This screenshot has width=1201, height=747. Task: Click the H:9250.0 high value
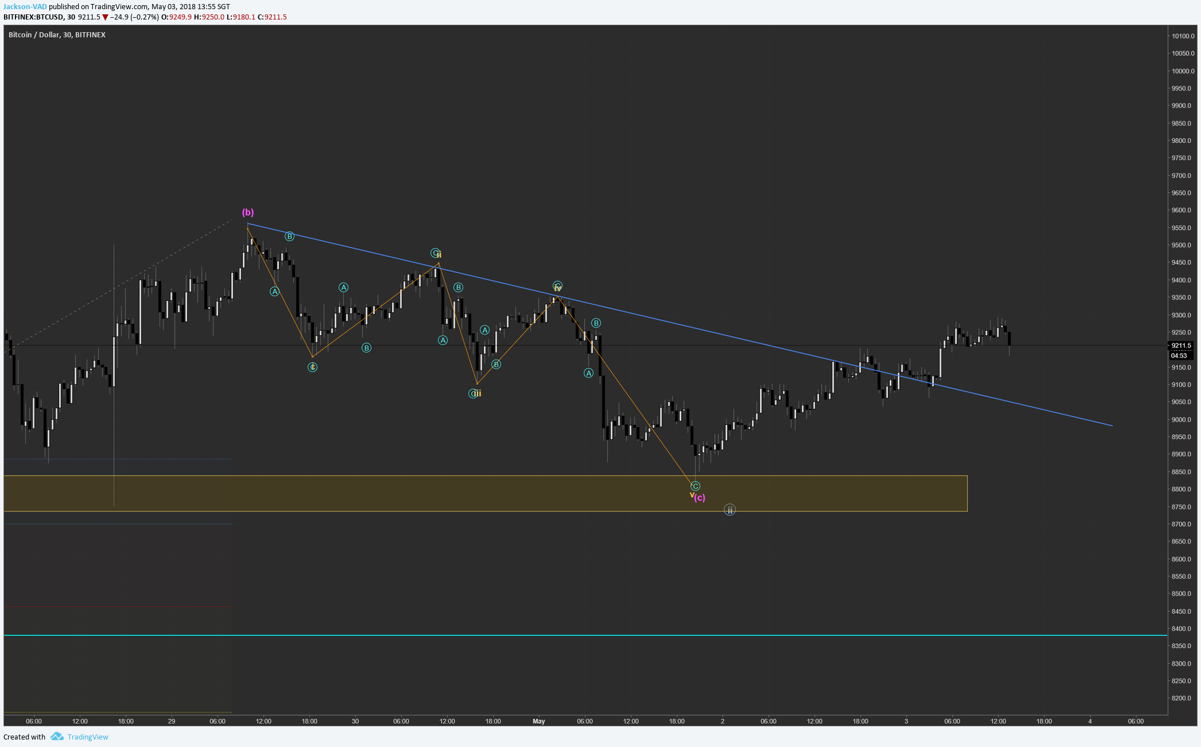(x=209, y=17)
